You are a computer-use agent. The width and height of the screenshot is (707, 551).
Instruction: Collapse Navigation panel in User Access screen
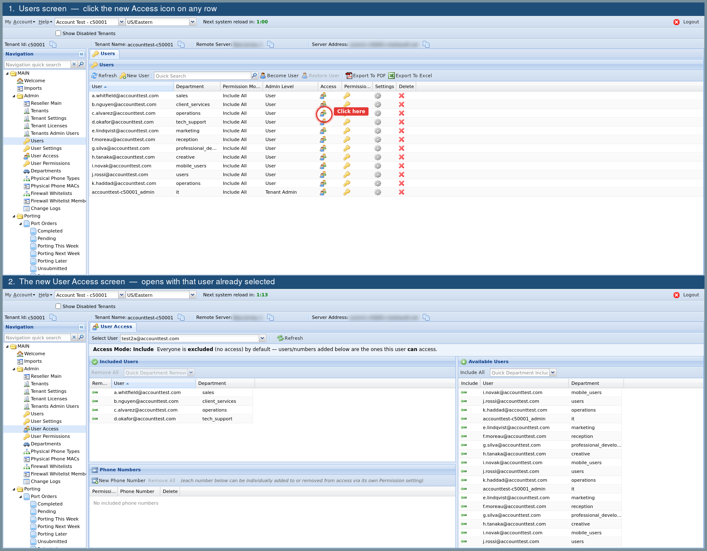[x=81, y=327]
